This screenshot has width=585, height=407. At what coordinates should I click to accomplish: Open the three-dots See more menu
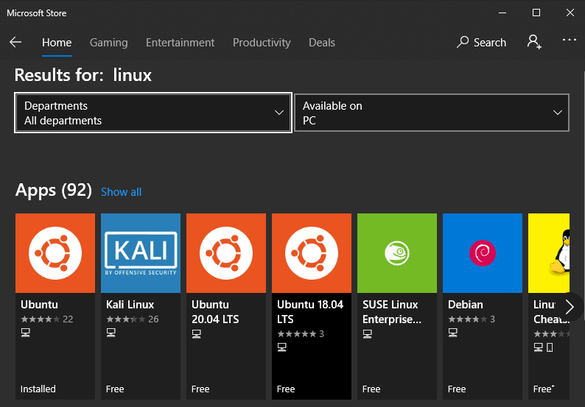tap(570, 40)
